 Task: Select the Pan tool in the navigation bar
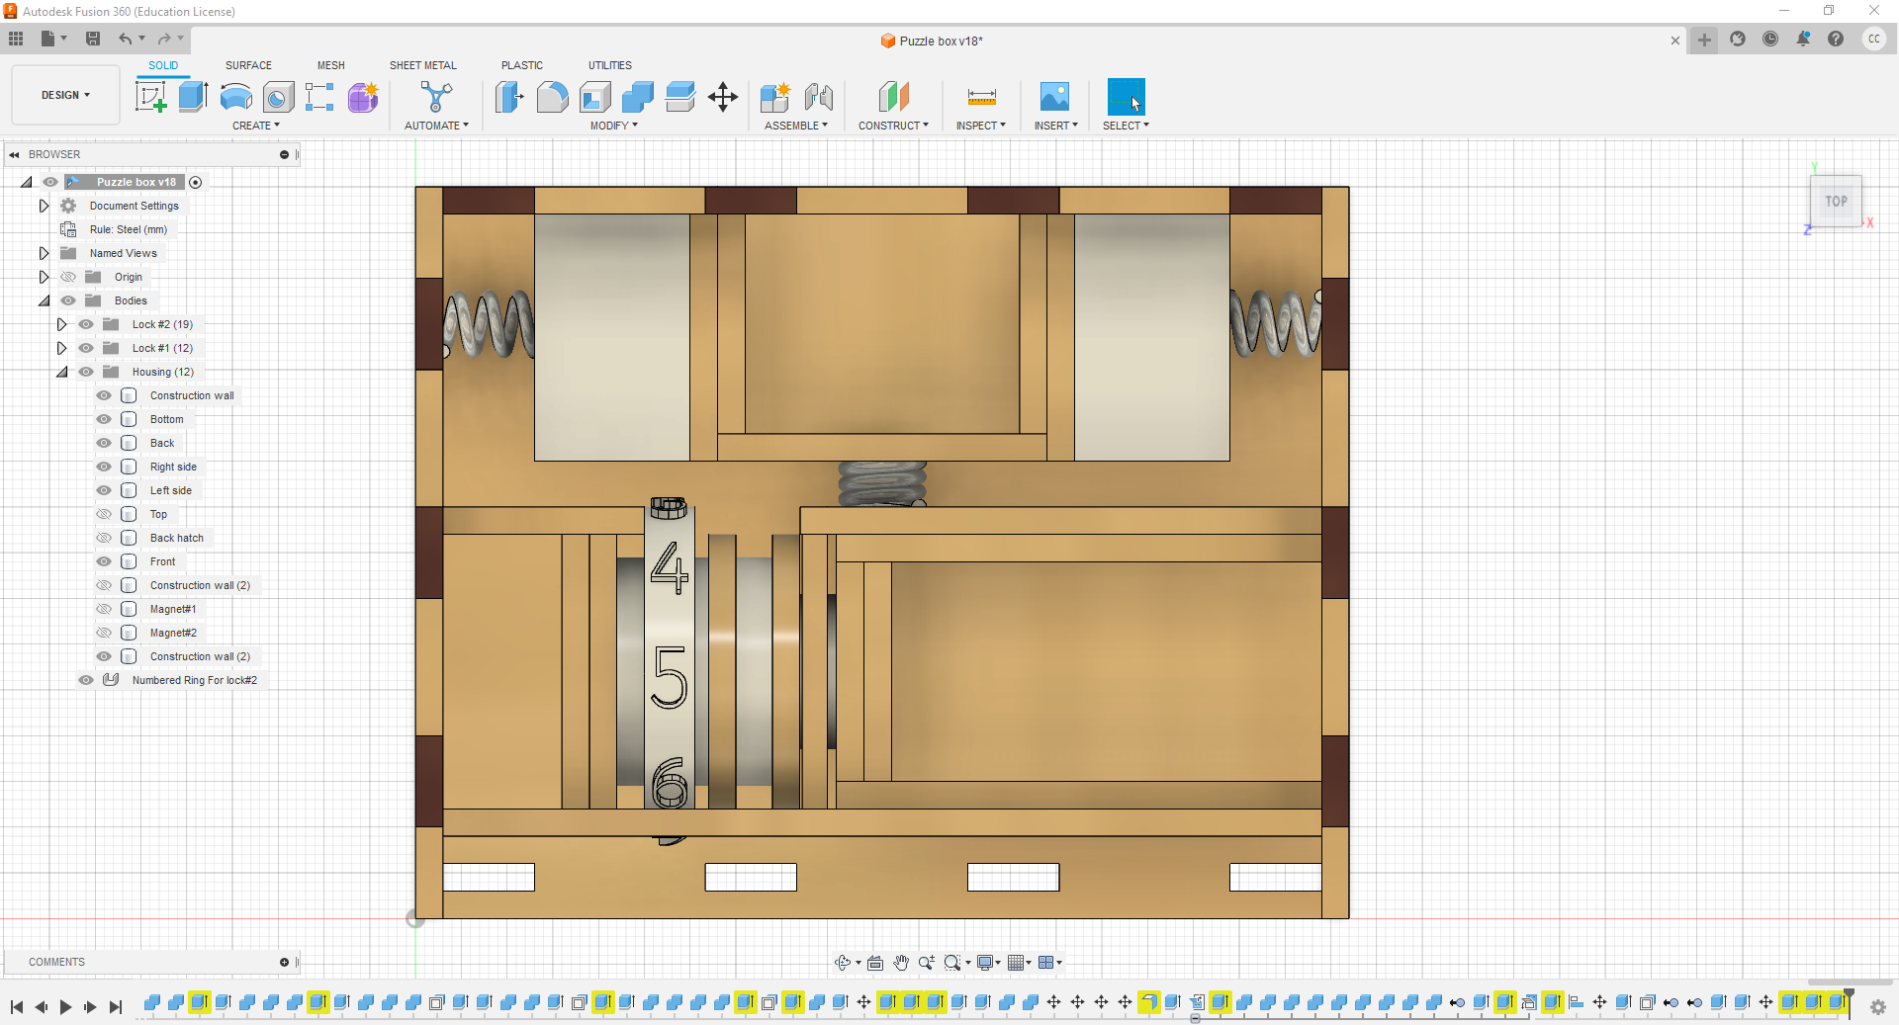click(x=901, y=962)
